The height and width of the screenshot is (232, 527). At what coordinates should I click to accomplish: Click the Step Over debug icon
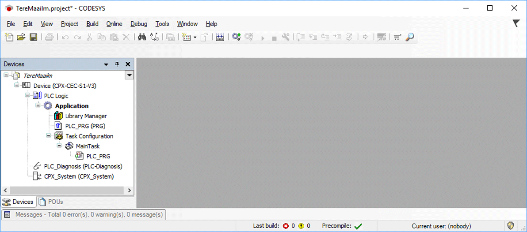301,37
